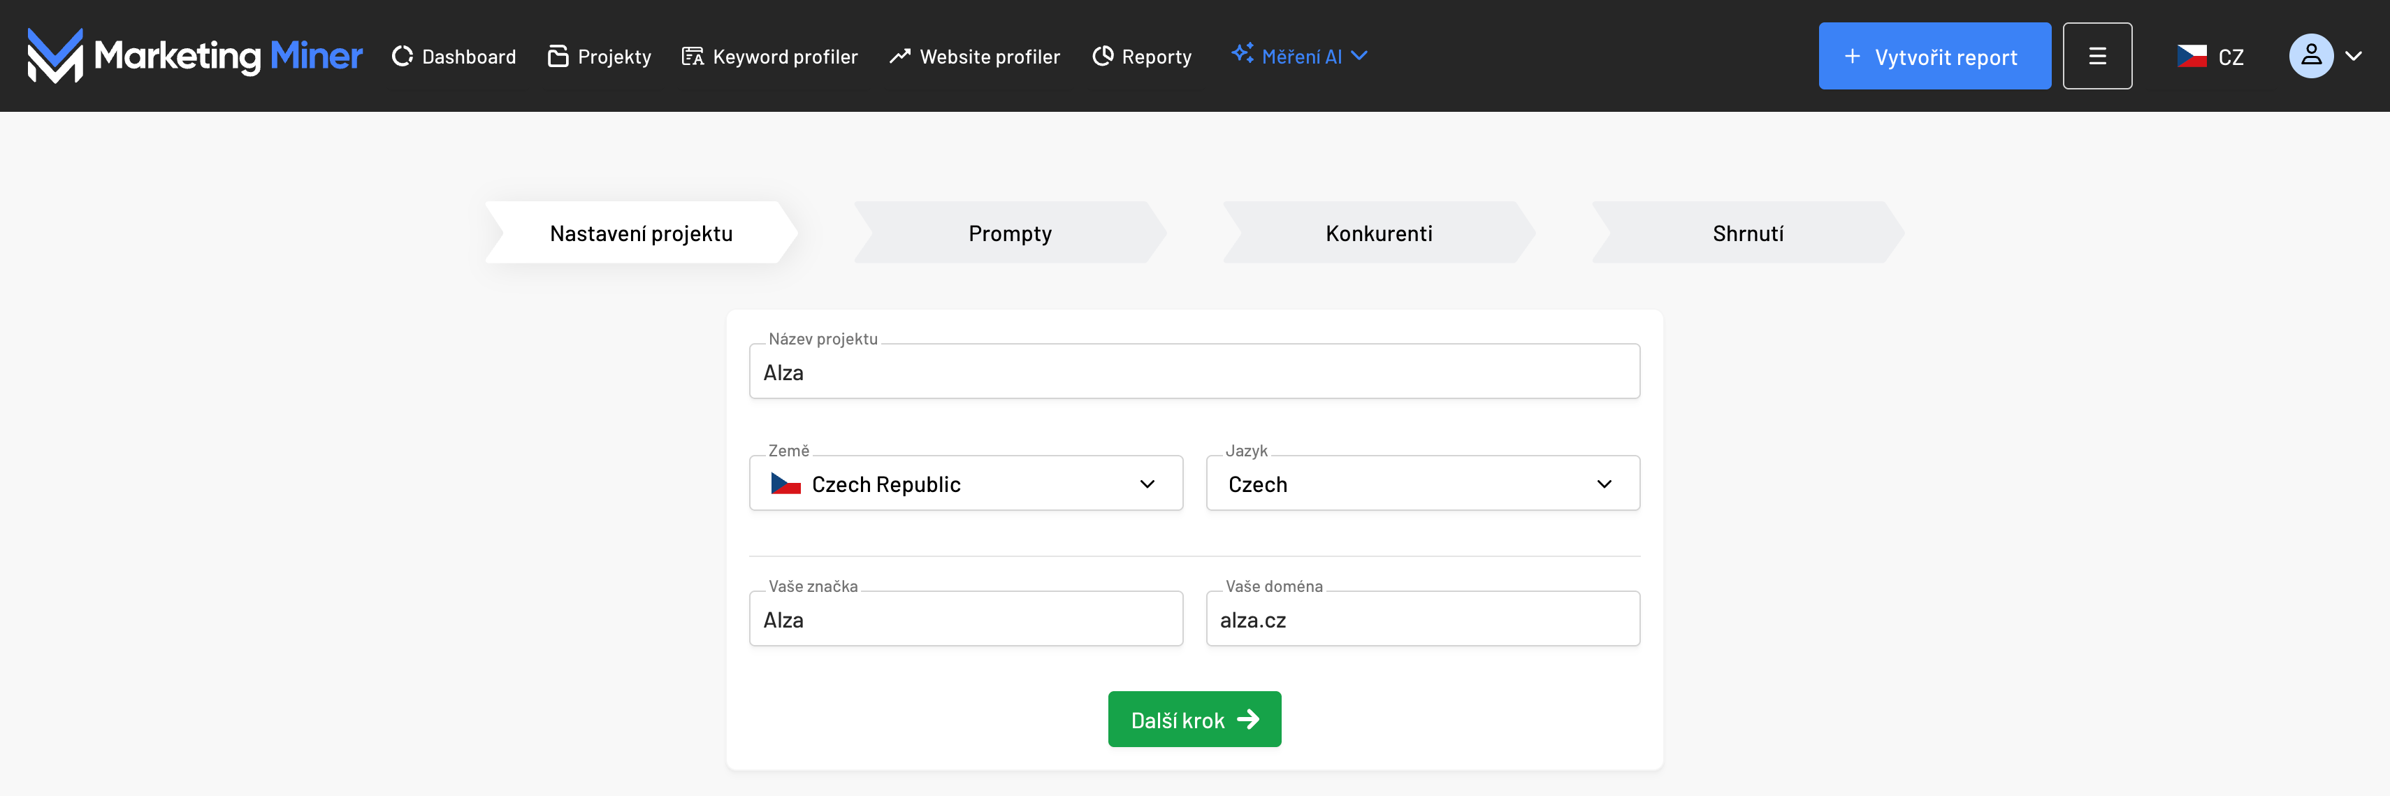Open the Země country dropdown
The height and width of the screenshot is (796, 2390).
point(965,484)
